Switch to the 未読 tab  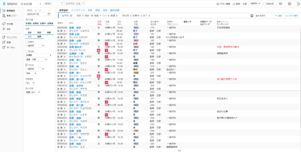90,10
